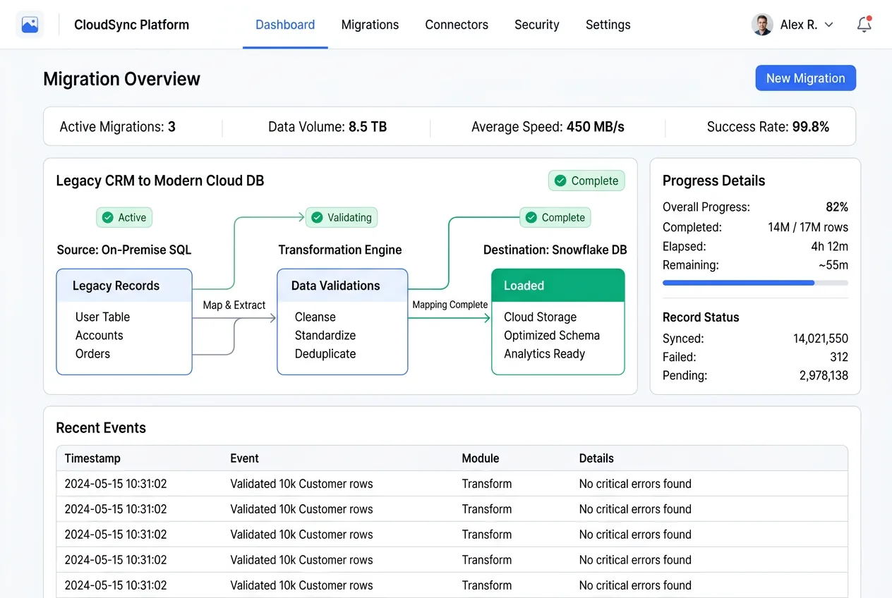Open notifications via the bell icon
The width and height of the screenshot is (892, 598).
[864, 24]
